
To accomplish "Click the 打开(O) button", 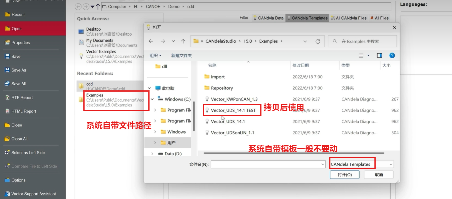I will [x=345, y=175].
